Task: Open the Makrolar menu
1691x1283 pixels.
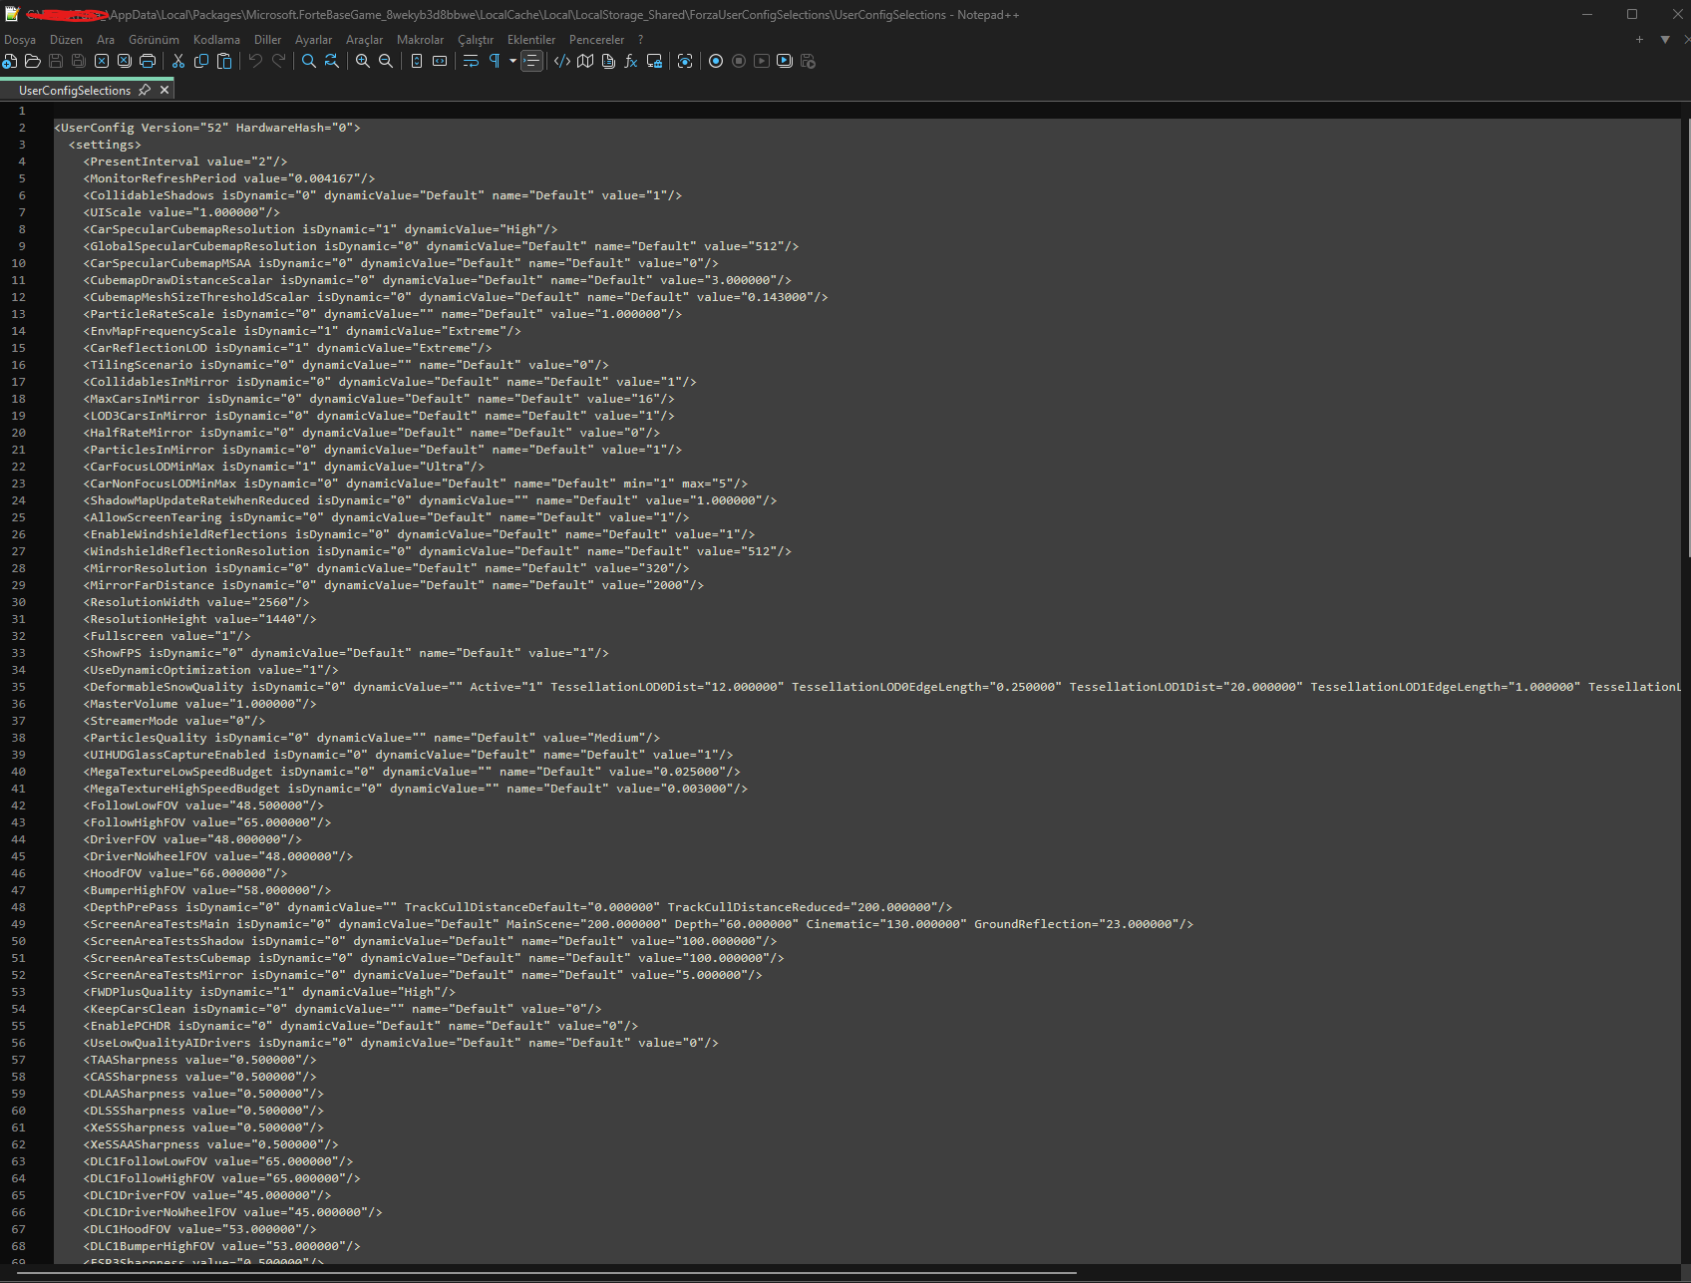Action: [x=420, y=40]
